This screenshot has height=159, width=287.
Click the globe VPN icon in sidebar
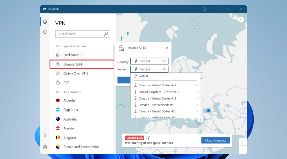pos(45,22)
